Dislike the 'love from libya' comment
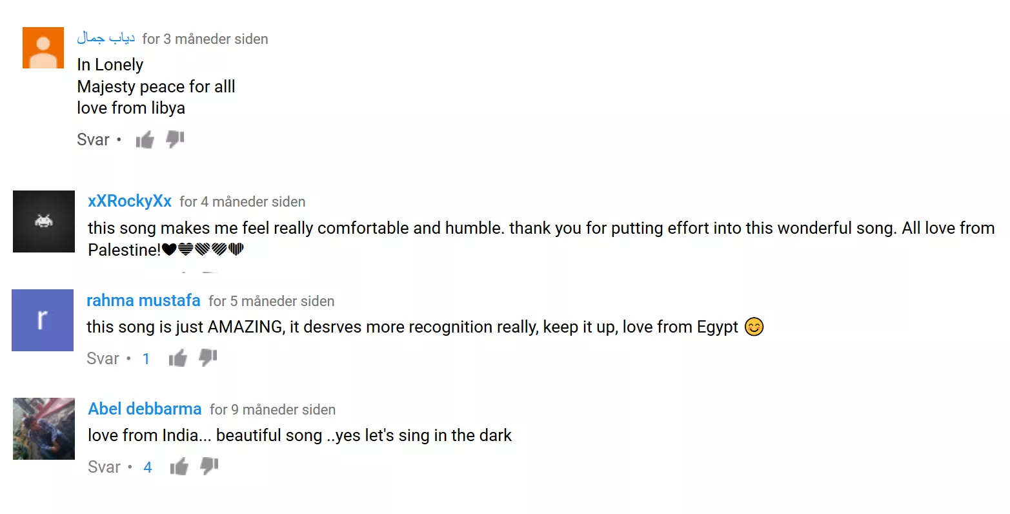Screen dimensions: 1010x514 [175, 139]
